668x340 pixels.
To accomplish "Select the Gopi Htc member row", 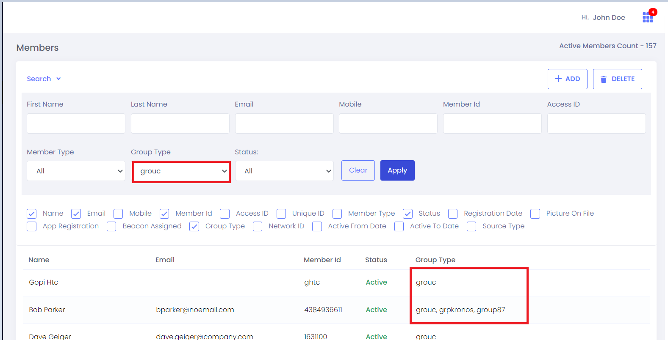I will coord(336,282).
